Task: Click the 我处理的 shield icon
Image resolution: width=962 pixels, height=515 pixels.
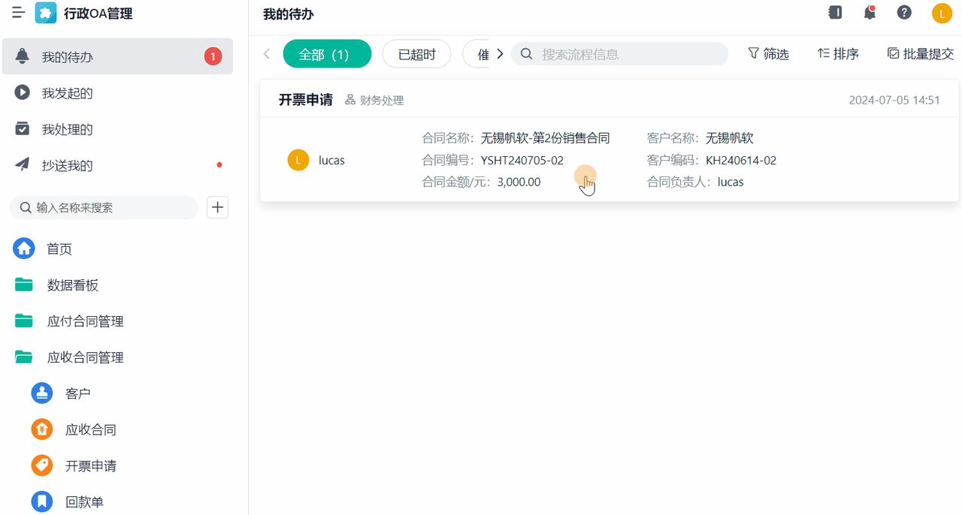Action: 22,128
